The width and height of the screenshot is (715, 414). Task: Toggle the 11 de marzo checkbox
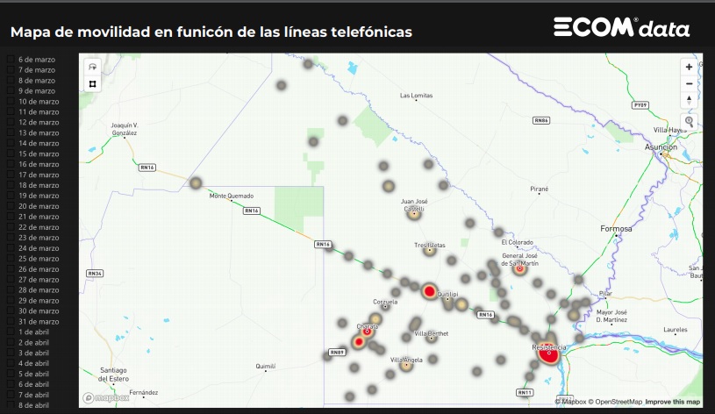[11, 111]
